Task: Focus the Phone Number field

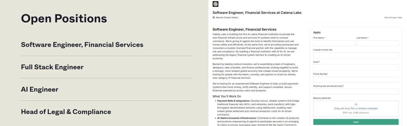Action: coord(356,79)
